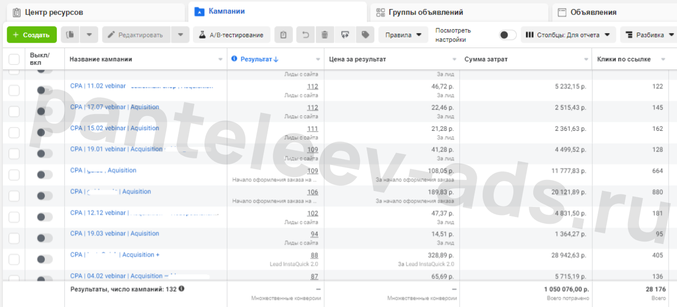The width and height of the screenshot is (677, 307).
Task: Open Название кампании column menu arrow
Action: (x=220, y=59)
